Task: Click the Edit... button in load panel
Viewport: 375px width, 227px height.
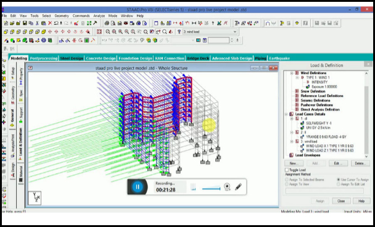Action: (x=338, y=163)
